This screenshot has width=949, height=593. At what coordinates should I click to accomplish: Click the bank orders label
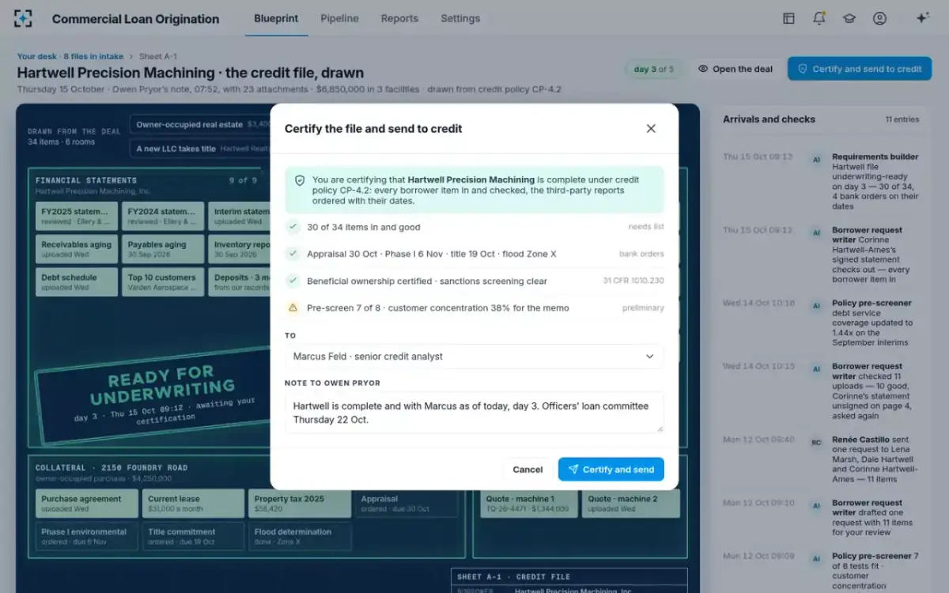[641, 254]
